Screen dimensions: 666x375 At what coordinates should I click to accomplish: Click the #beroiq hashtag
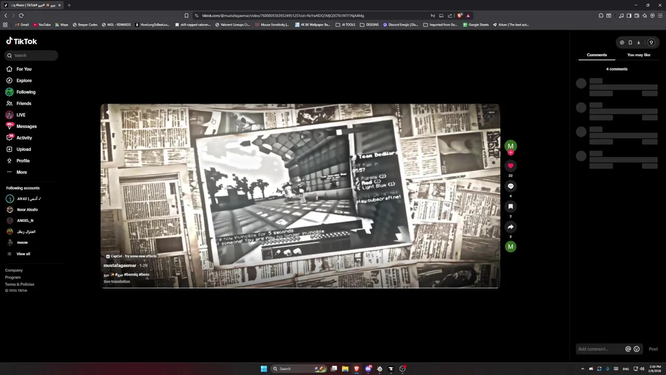coord(131,274)
